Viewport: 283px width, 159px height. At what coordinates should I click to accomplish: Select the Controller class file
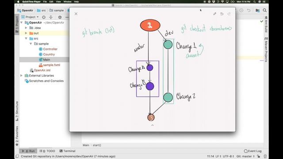coord(48,49)
